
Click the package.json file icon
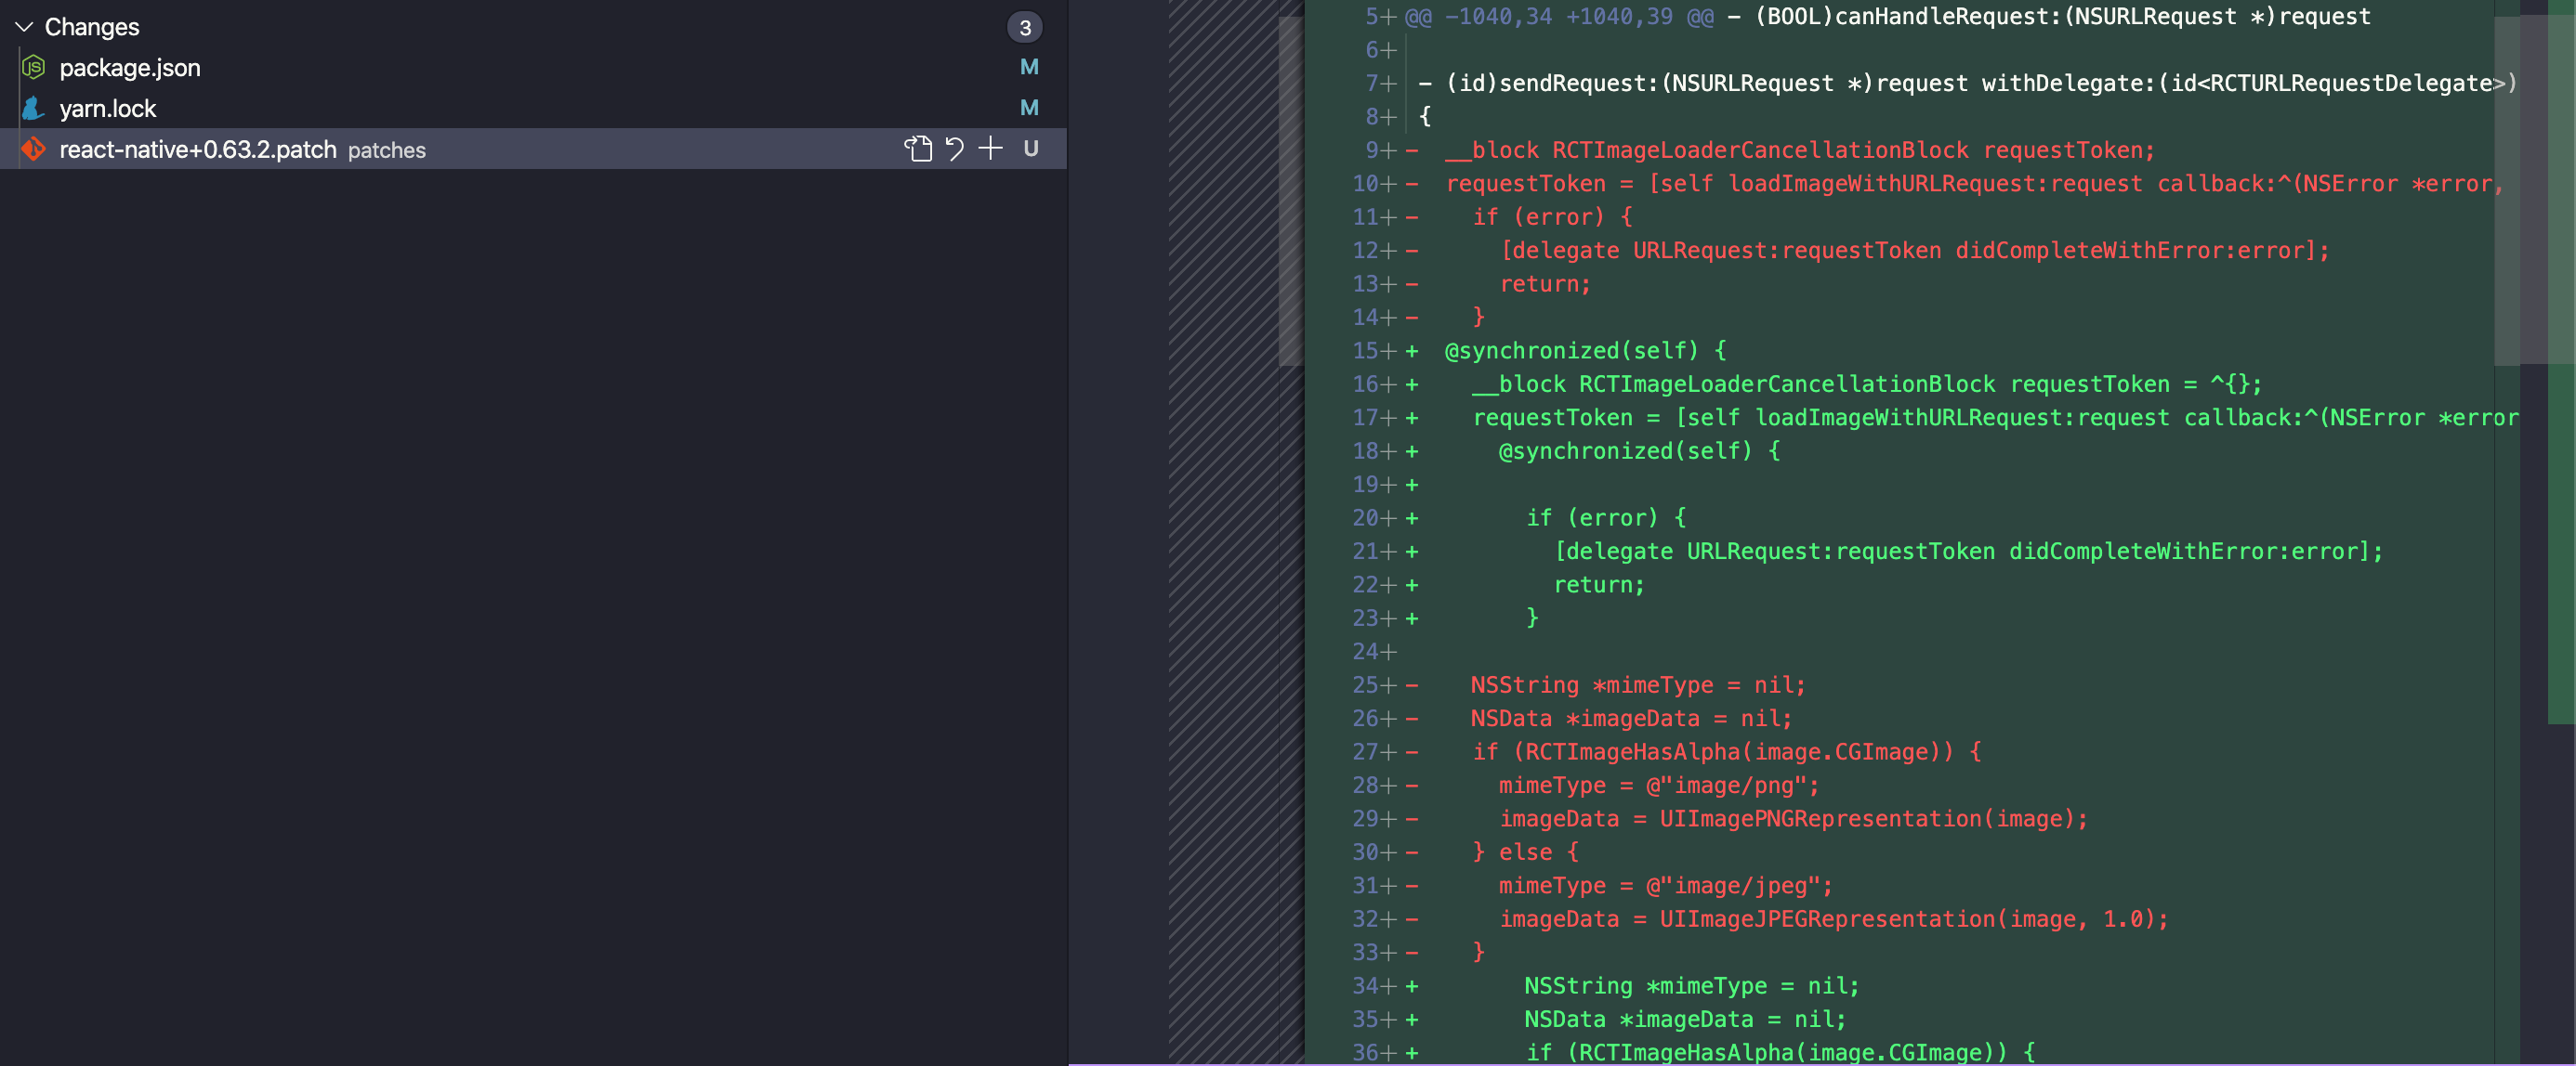tap(34, 68)
